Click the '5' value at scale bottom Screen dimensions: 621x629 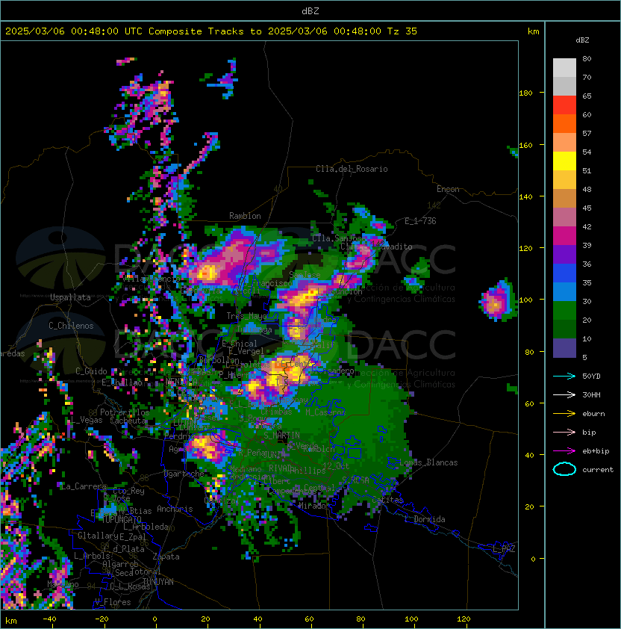584,357
